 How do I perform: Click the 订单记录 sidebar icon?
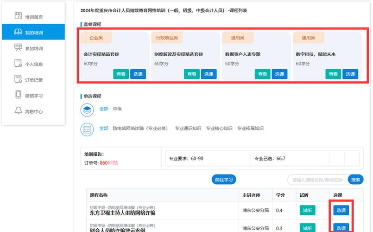18,79
